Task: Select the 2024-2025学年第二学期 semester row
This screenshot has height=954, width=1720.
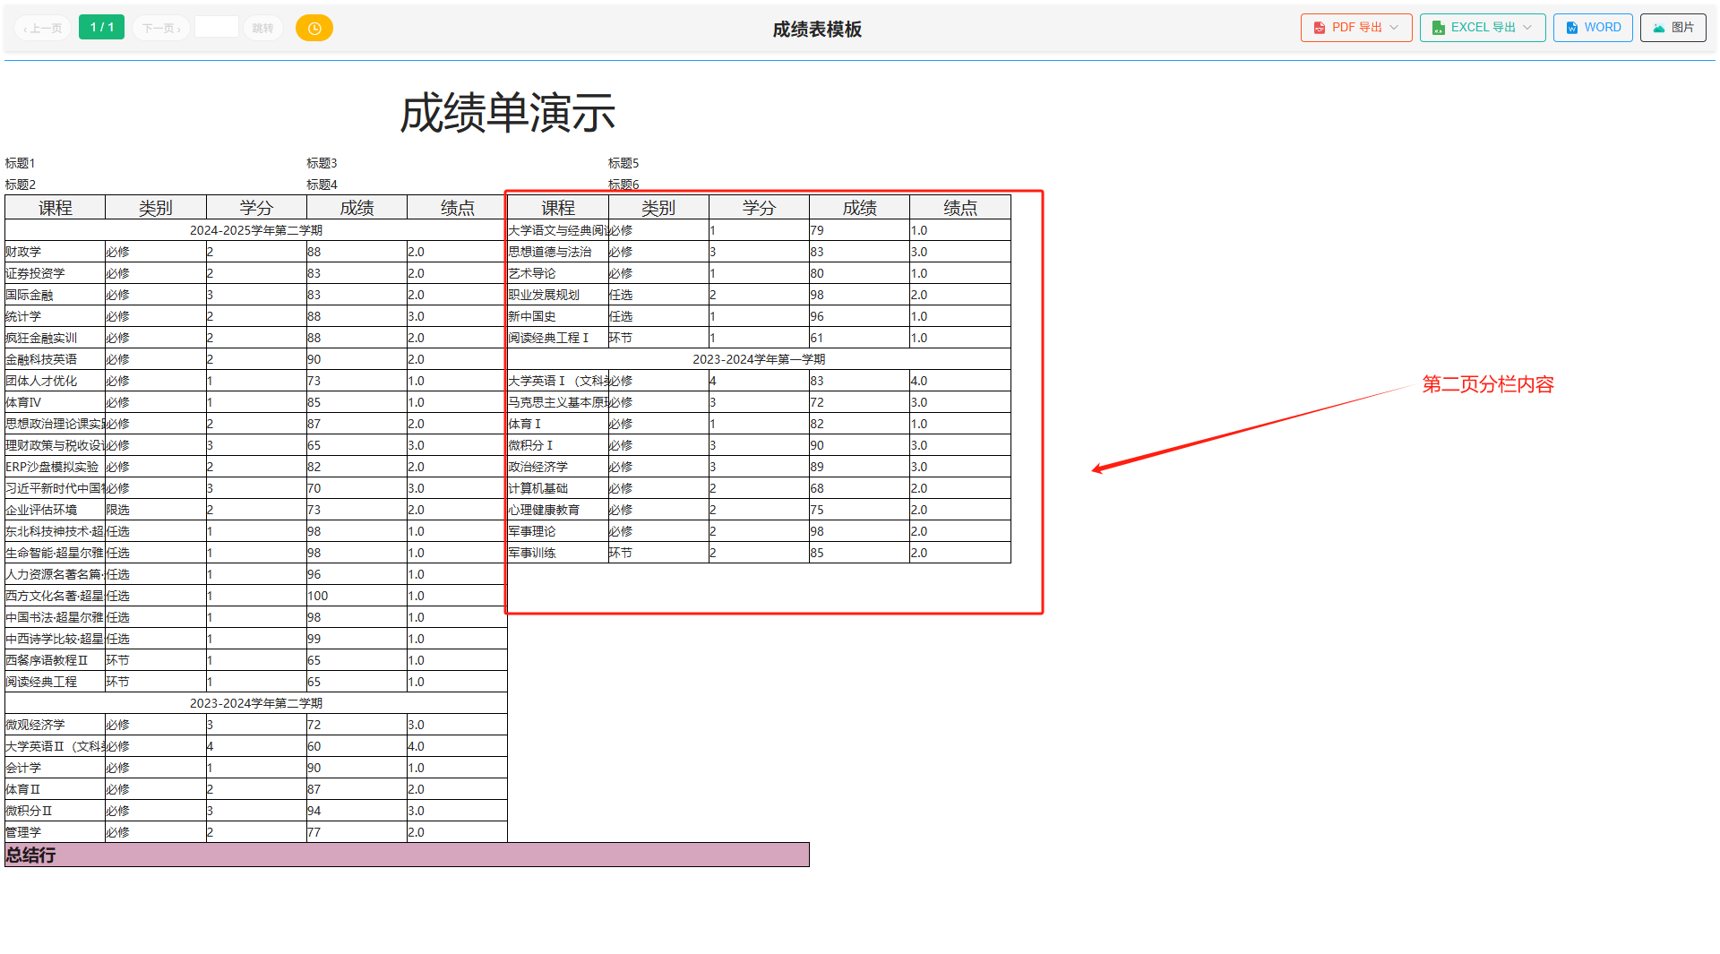Action: 255,230
